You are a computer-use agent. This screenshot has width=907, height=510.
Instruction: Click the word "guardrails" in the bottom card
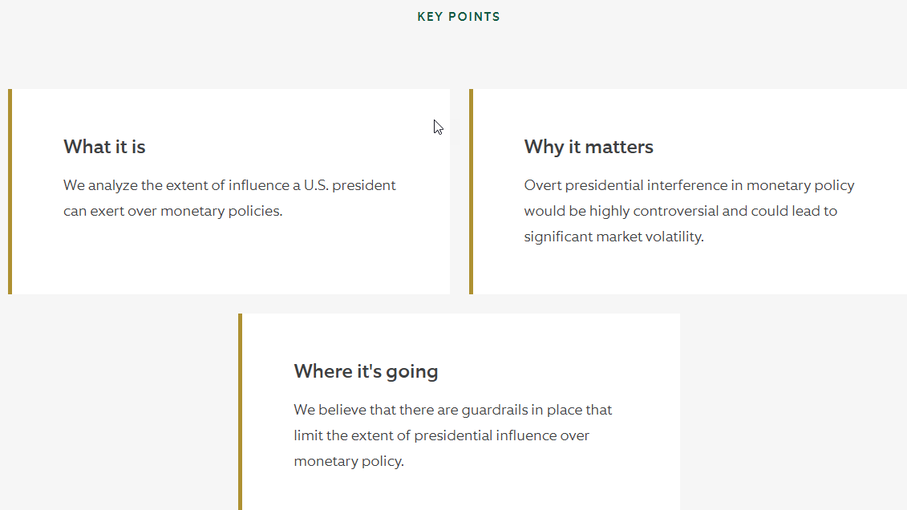(495, 410)
